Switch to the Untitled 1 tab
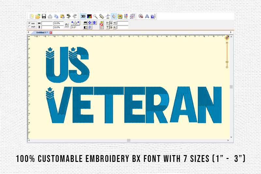261x174 pixels. (x=42, y=32)
